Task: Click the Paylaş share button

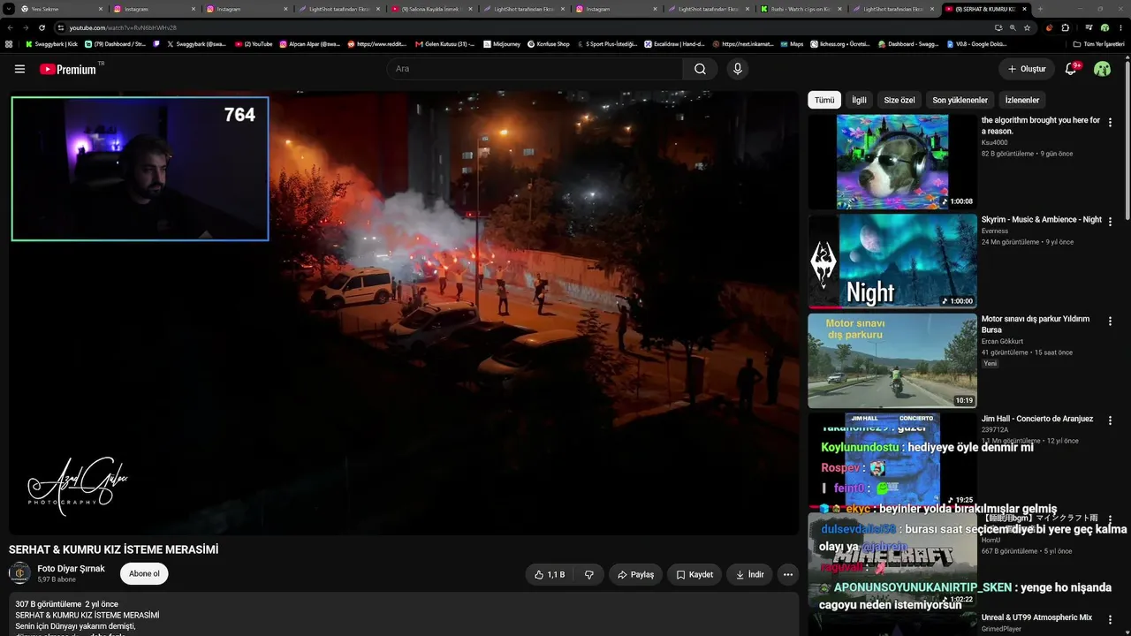Action: point(635,574)
